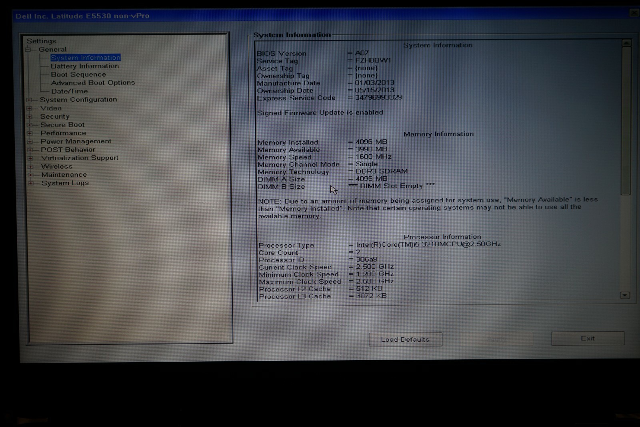Image resolution: width=640 pixels, height=427 pixels.
Task: Expand the System Logs node
Action: click(31, 183)
